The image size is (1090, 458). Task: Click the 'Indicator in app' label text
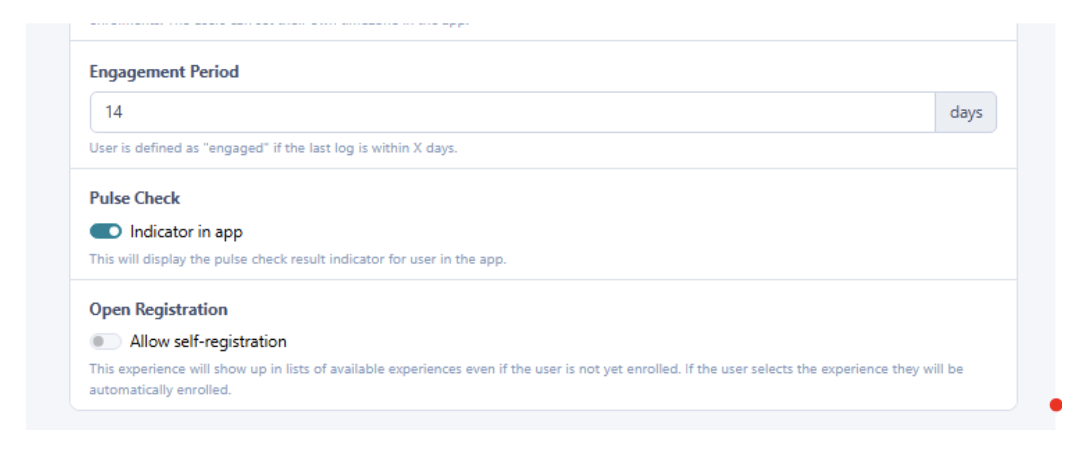[x=186, y=232]
